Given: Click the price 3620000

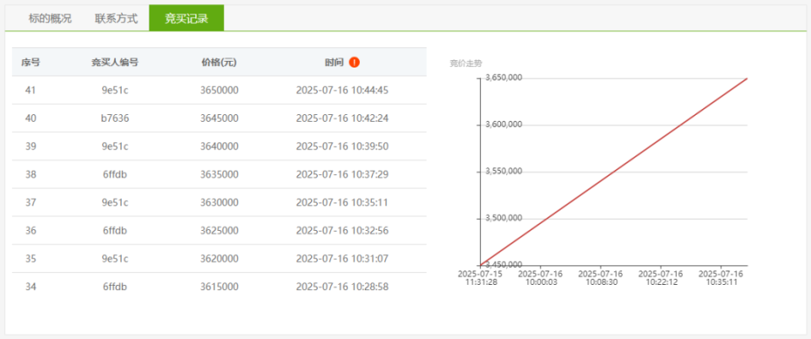Looking at the screenshot, I should coord(220,258).
